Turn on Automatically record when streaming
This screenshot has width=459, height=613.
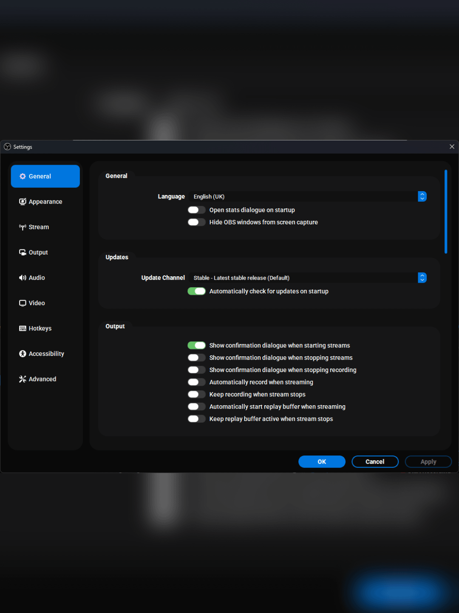(x=196, y=382)
